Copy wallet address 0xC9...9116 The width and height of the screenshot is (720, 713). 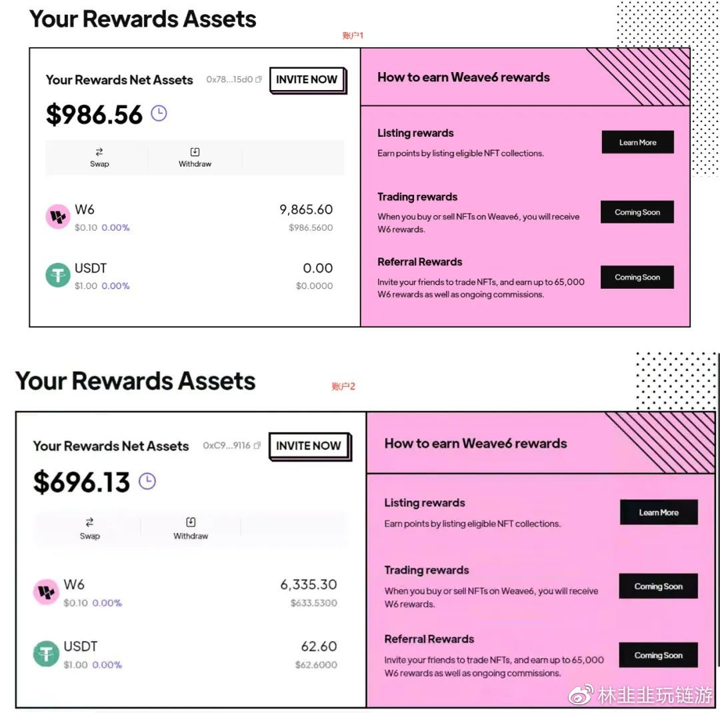point(257,445)
